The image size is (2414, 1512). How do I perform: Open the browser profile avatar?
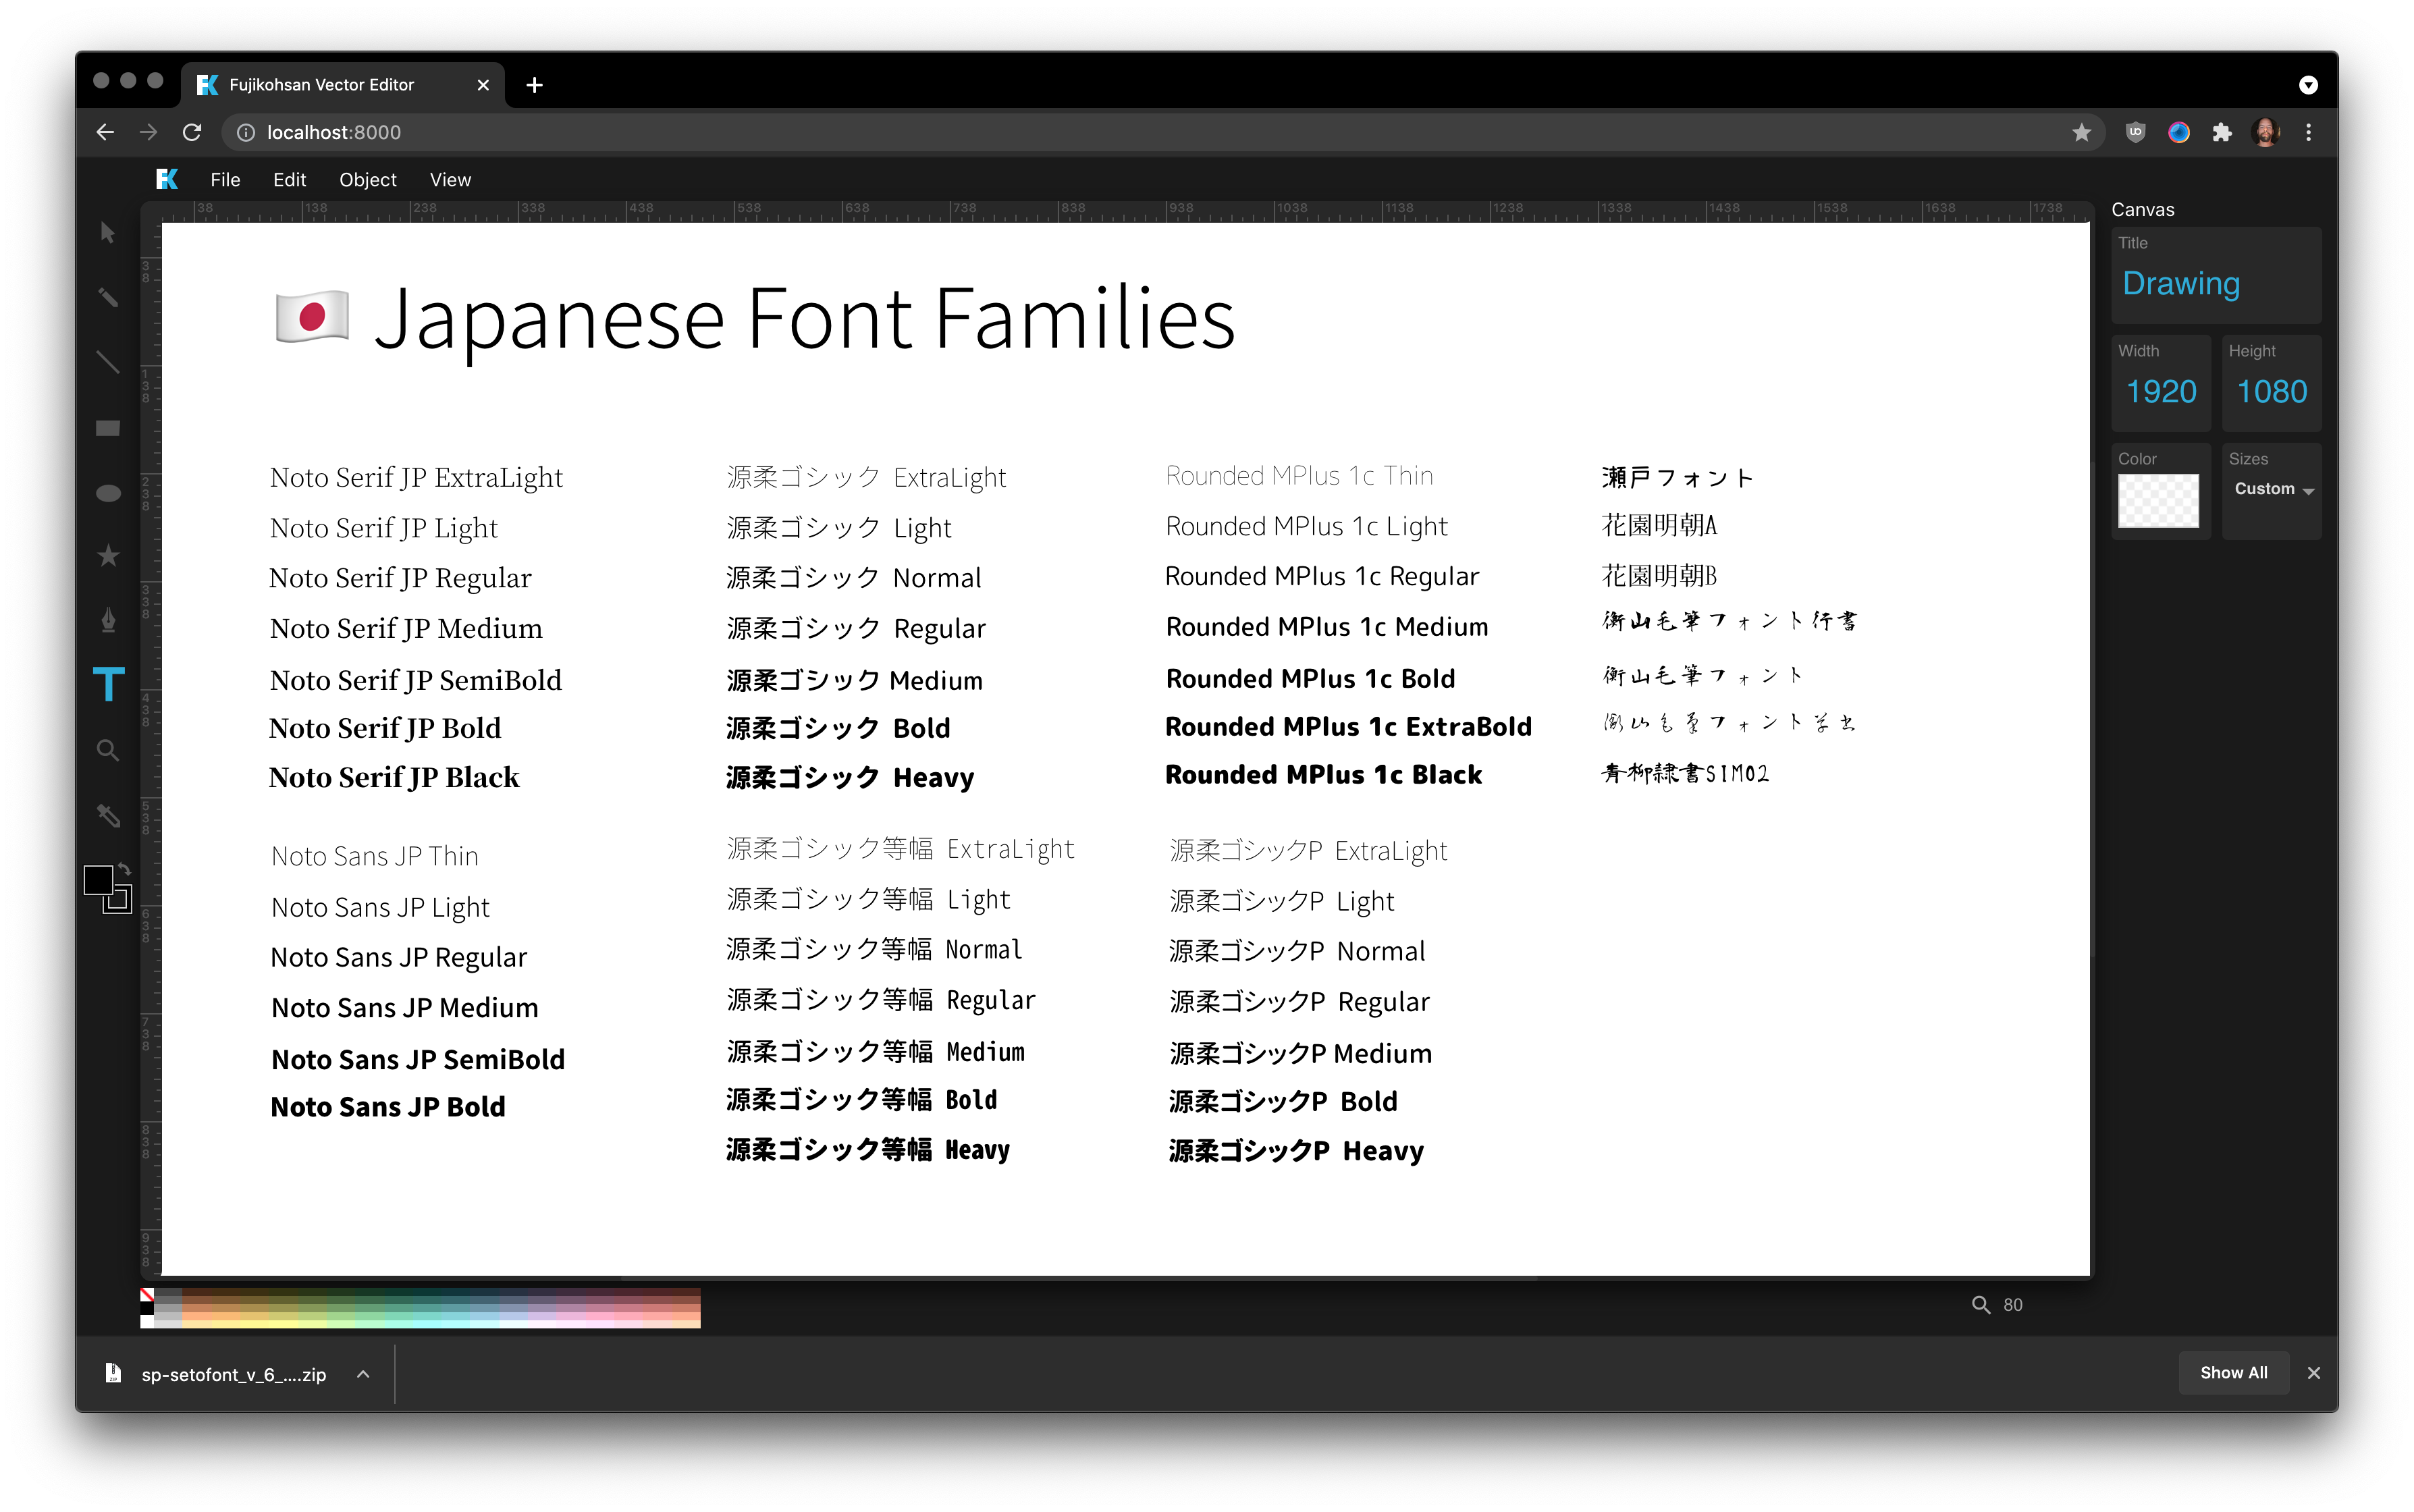coord(2266,132)
